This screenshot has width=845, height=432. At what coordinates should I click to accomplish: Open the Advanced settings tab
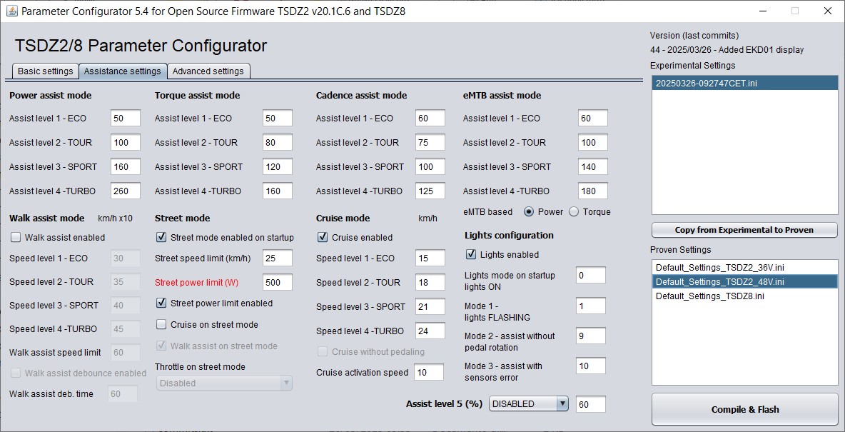coord(208,71)
